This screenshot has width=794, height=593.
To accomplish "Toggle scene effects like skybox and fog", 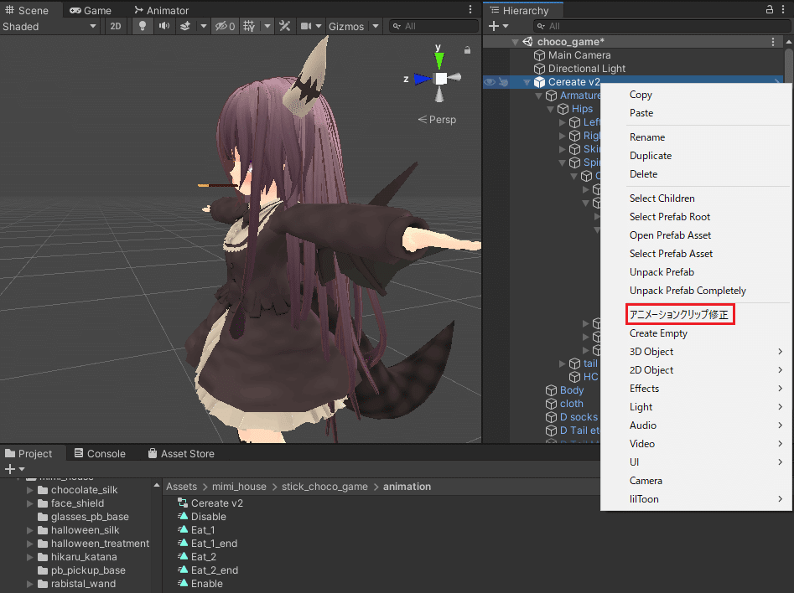I will click(x=185, y=26).
